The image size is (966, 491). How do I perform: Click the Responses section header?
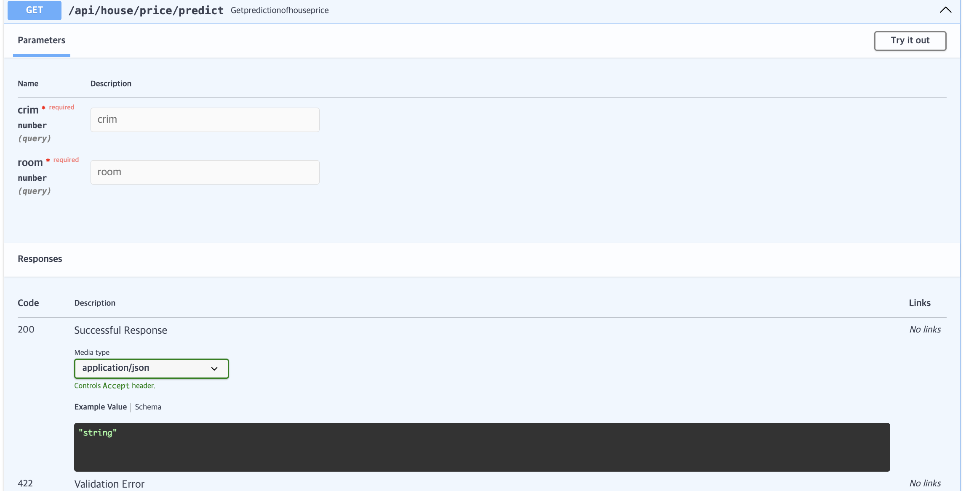point(40,259)
